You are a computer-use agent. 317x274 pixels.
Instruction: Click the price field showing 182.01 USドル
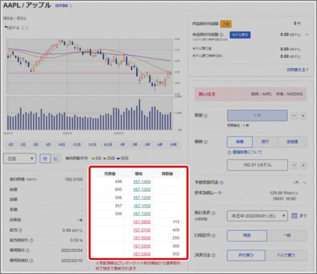pos(257,165)
